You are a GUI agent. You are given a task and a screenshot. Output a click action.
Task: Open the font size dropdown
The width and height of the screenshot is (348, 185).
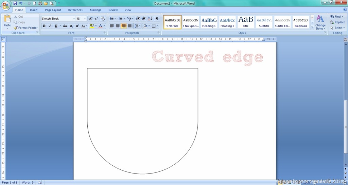pyautogui.click(x=85, y=19)
